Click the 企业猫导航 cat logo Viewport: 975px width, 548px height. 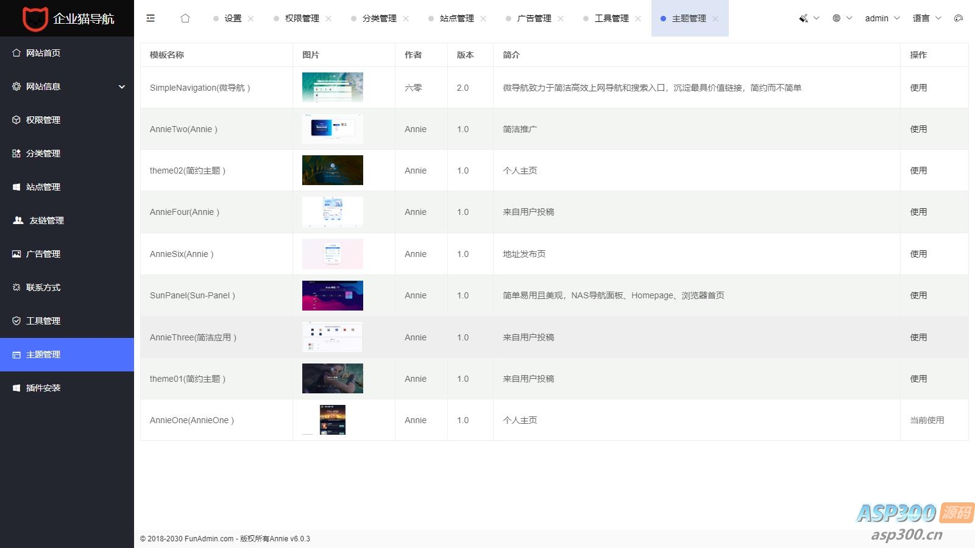pos(35,19)
